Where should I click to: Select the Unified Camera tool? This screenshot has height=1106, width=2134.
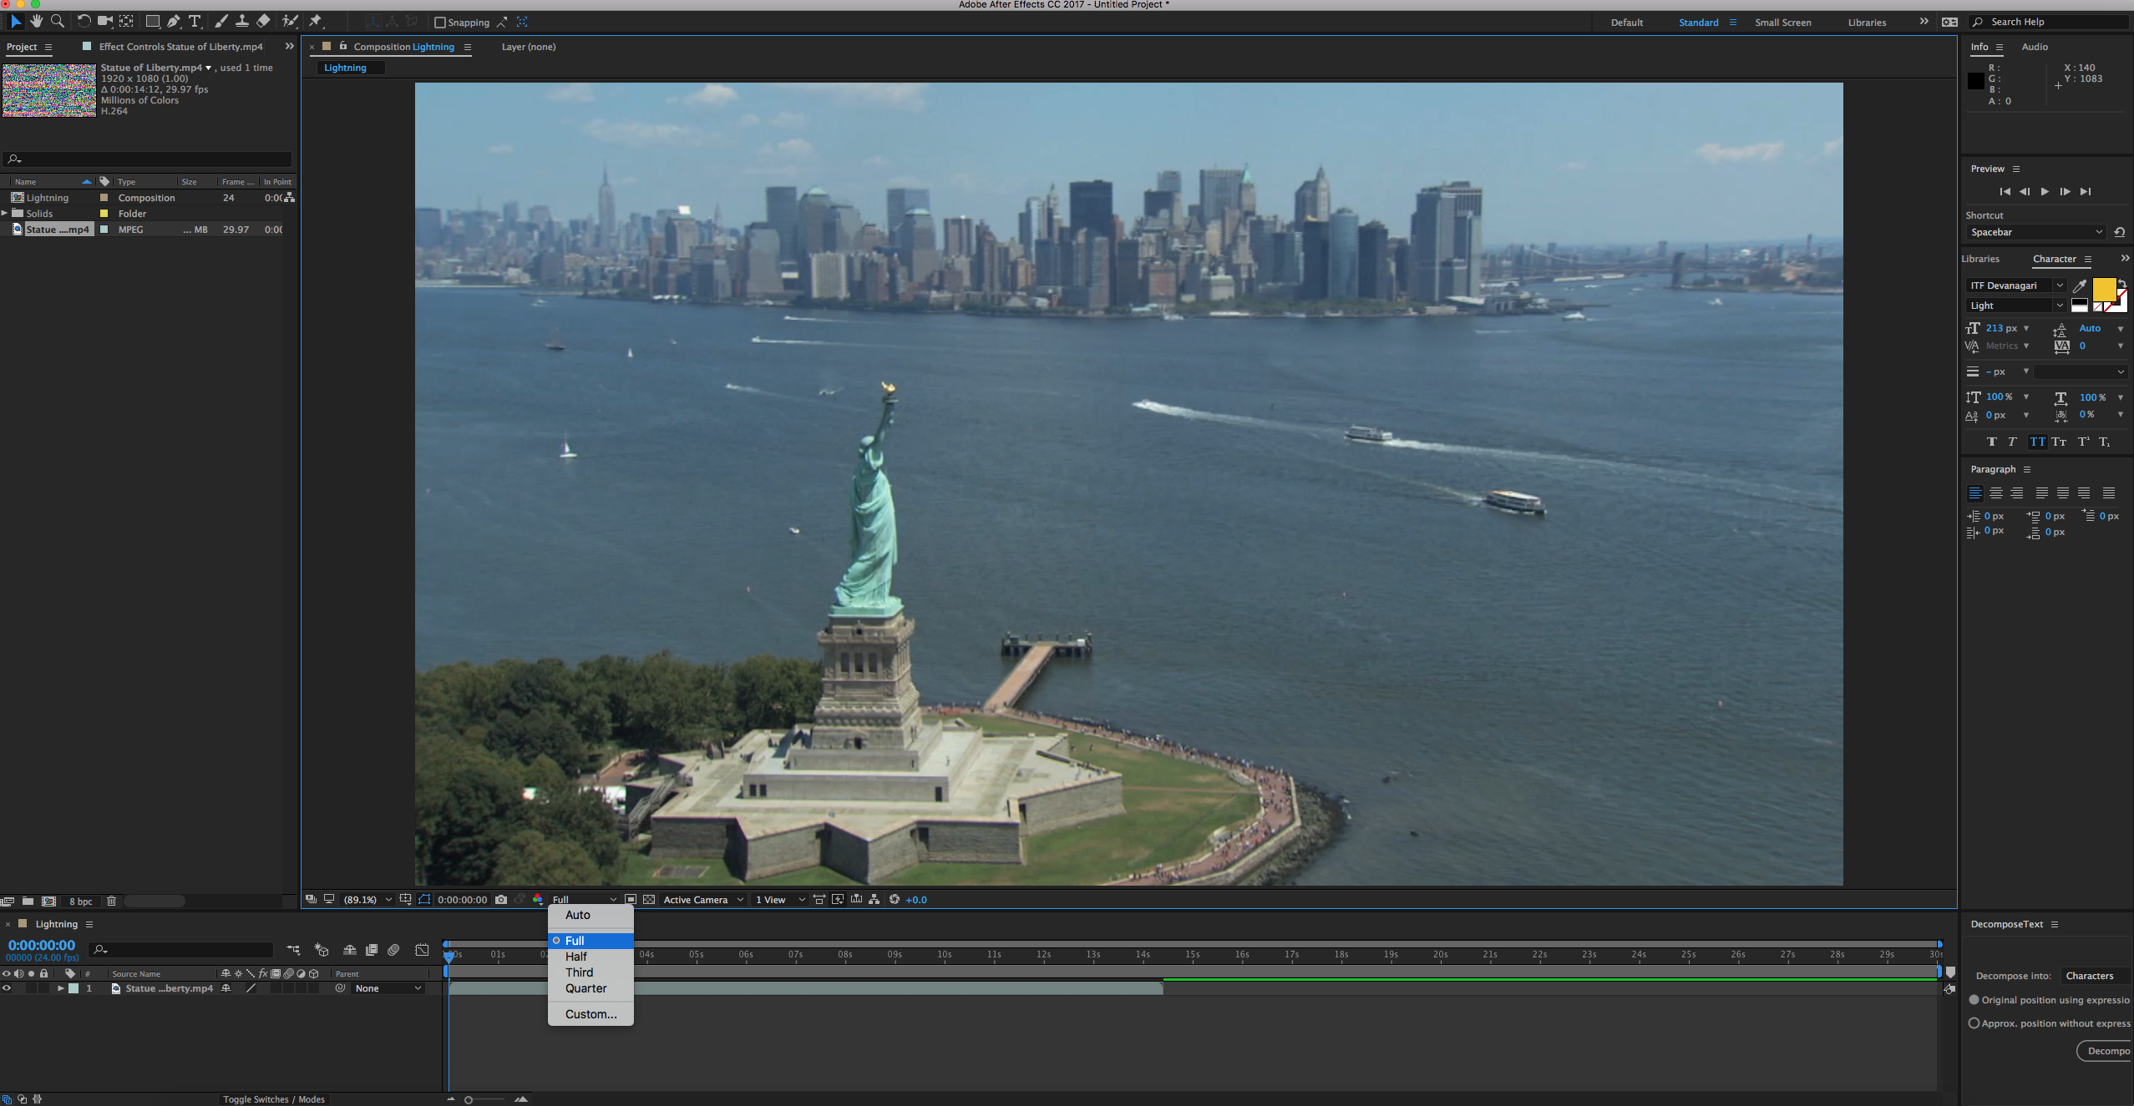pyautogui.click(x=105, y=22)
